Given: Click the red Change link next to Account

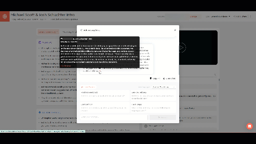Looking at the screenshot, I should click(193, 16).
